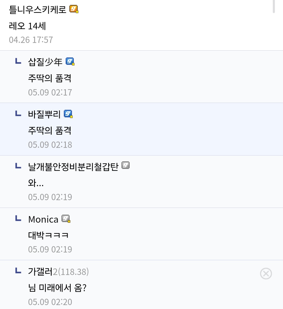This screenshot has width=283, height=309.
Task: Open 가갤러2 anonymous user nickname
Action: (58, 272)
